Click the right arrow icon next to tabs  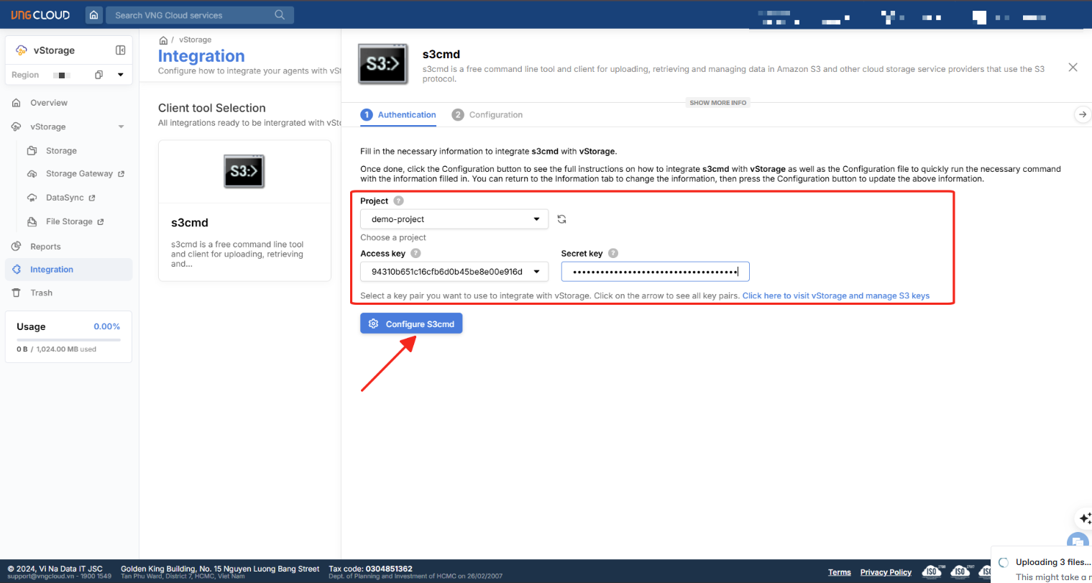(1082, 115)
